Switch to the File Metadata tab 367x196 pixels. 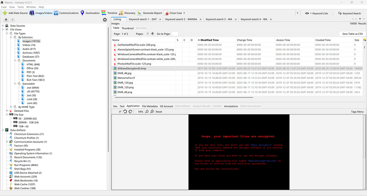click(150, 106)
